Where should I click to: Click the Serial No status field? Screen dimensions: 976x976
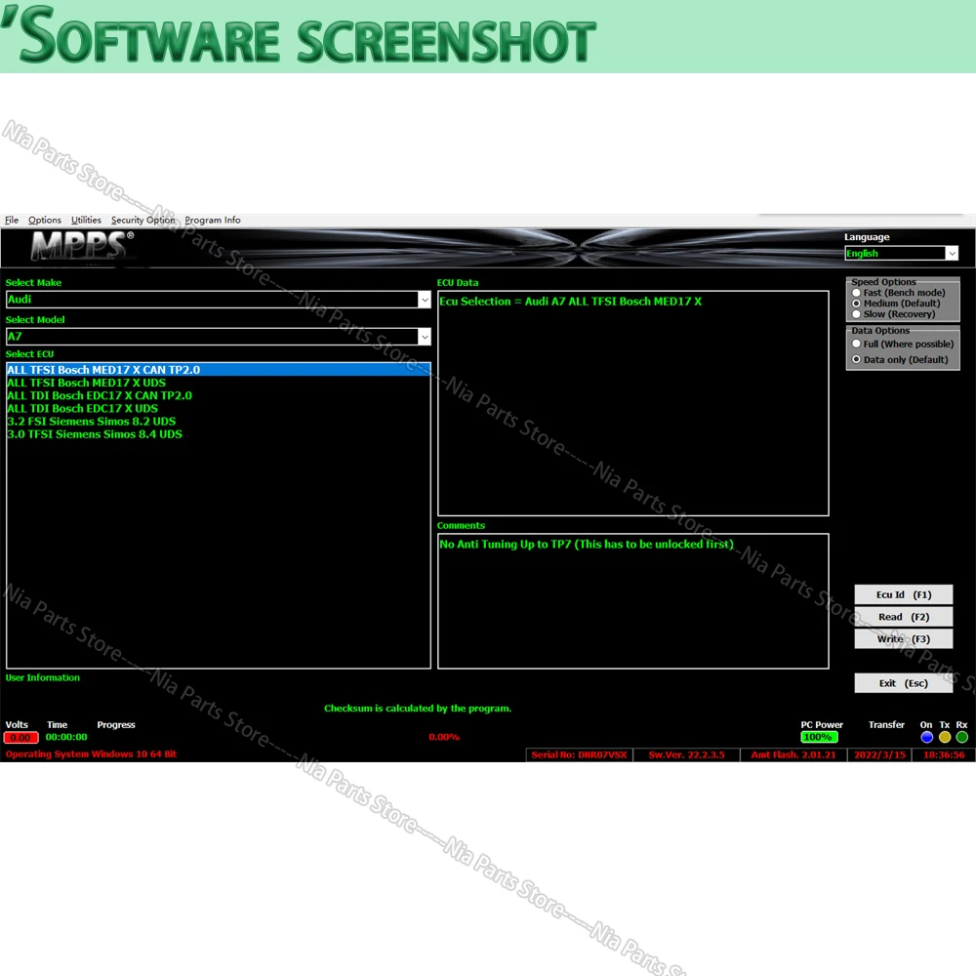(580, 755)
